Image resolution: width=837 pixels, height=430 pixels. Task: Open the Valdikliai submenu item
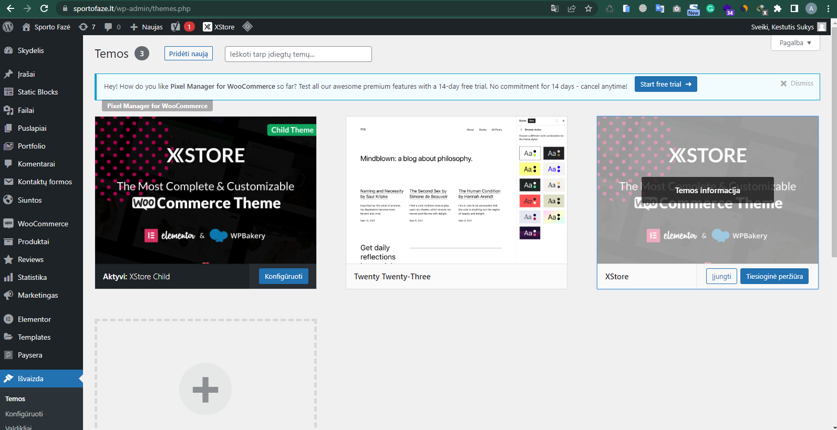(x=18, y=427)
